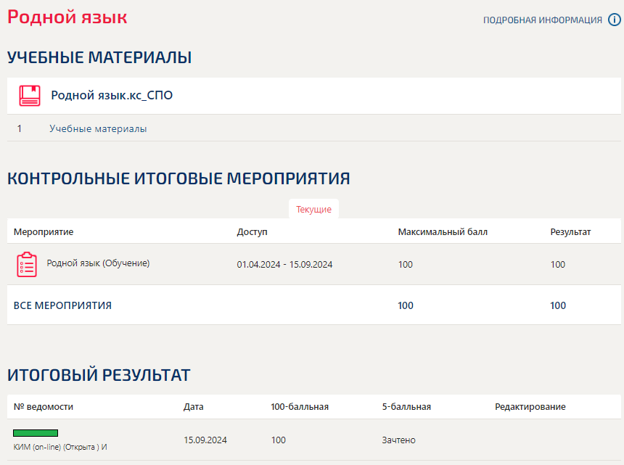Viewport: 624px width, 465px height.
Task: Click the info circle icon beside Подробная информация
Action: (615, 20)
